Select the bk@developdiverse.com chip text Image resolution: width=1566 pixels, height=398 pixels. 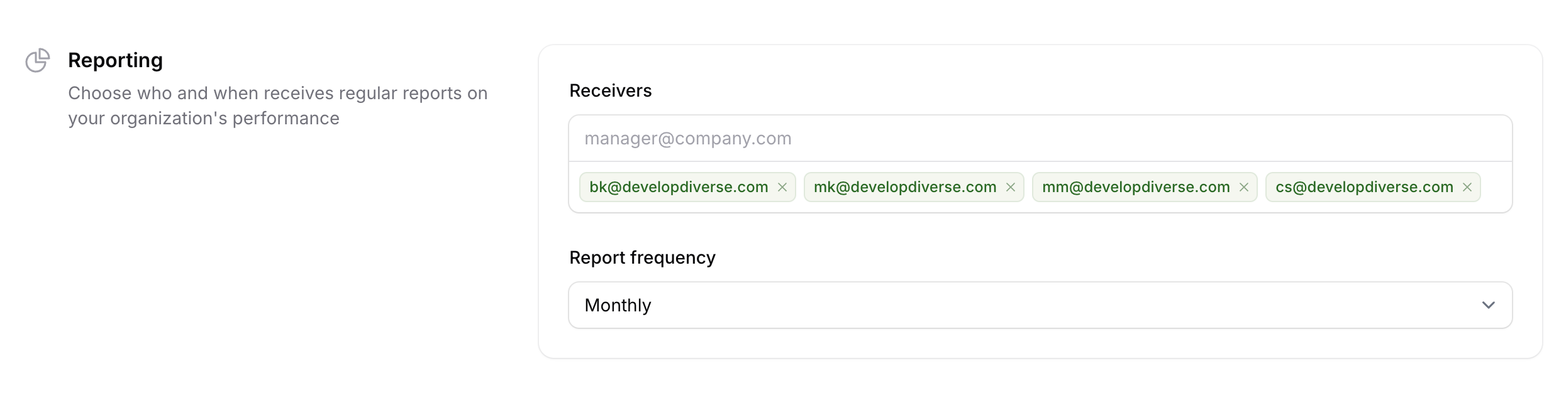[679, 187]
